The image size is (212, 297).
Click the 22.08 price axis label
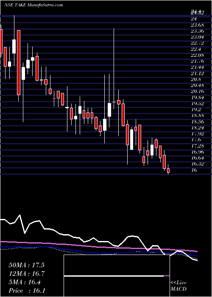197,55
